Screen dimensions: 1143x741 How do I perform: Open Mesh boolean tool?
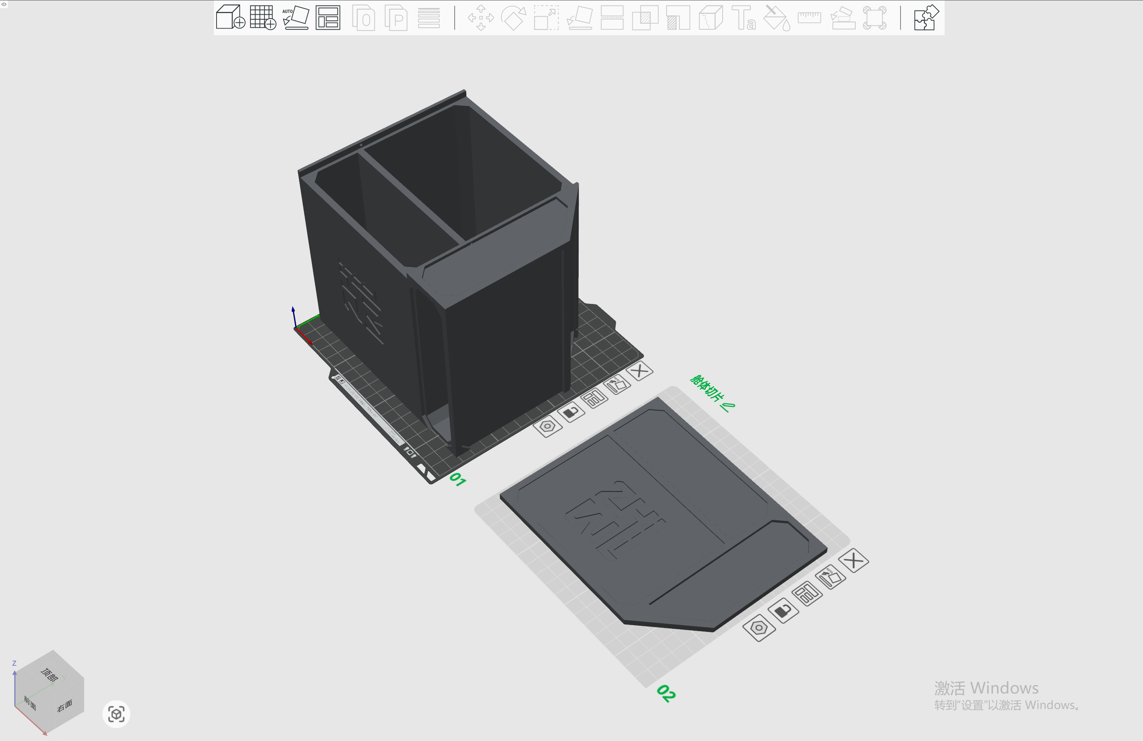click(x=645, y=18)
